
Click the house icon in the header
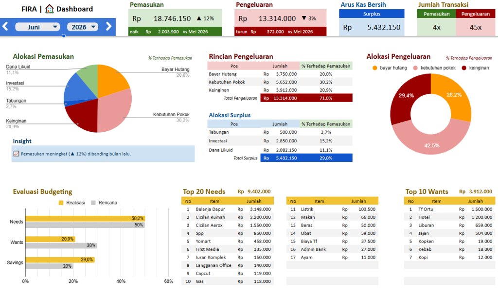[x=49, y=9]
